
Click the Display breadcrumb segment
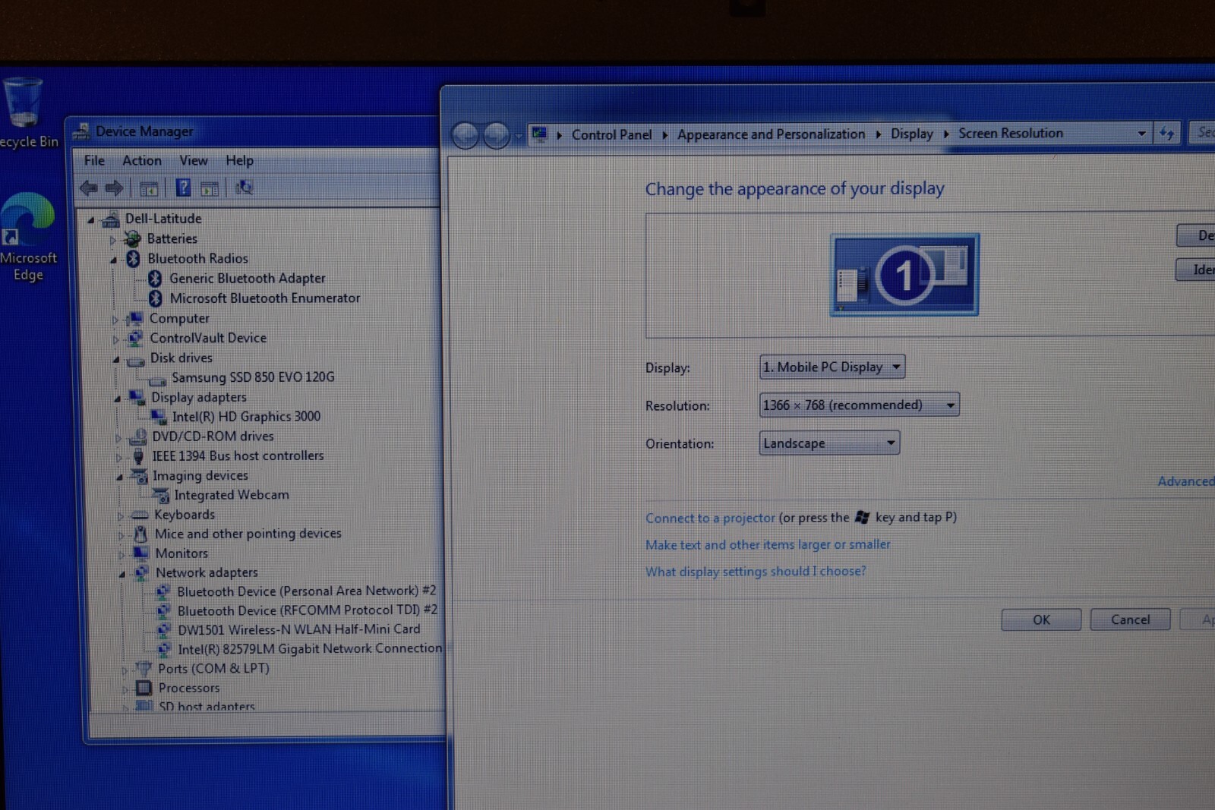point(911,134)
